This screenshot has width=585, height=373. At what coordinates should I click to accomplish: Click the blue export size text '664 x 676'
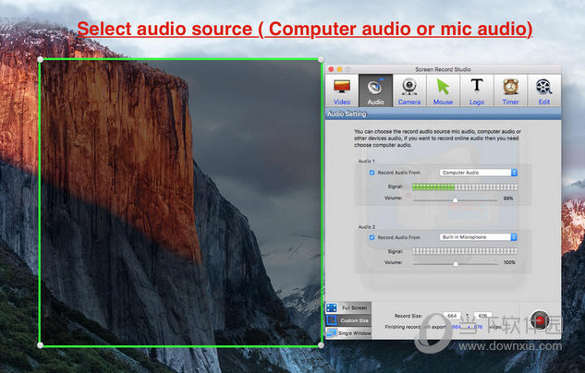tap(467, 327)
